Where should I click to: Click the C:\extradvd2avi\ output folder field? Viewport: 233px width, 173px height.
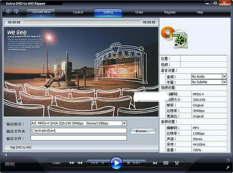pyautogui.click(x=79, y=131)
